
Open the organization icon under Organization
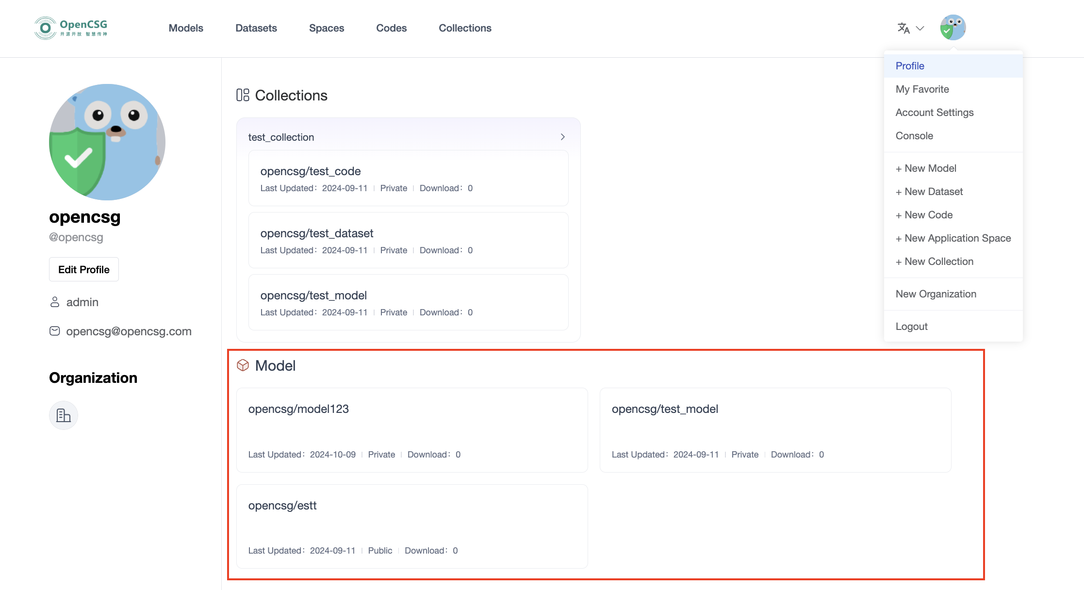tap(63, 415)
